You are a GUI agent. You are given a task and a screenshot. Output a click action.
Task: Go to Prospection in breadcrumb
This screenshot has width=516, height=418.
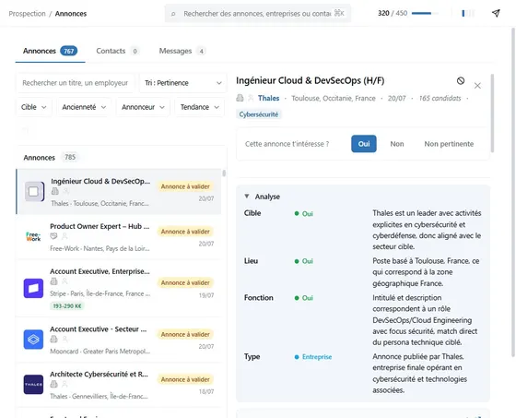27,14
